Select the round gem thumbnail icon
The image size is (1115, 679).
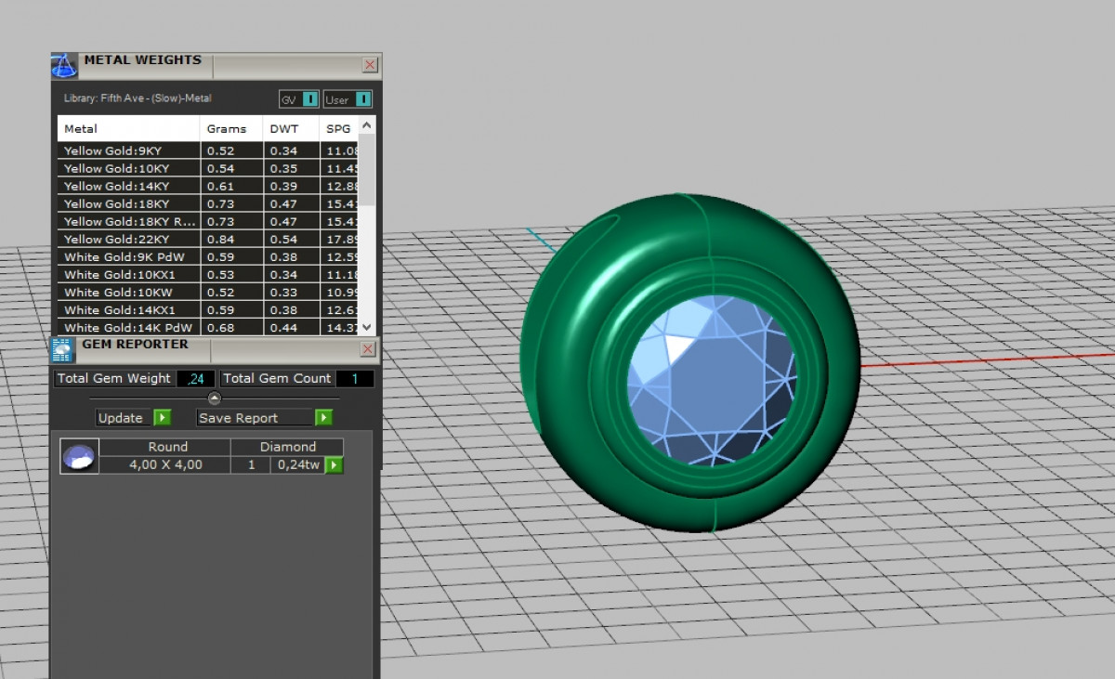point(79,456)
